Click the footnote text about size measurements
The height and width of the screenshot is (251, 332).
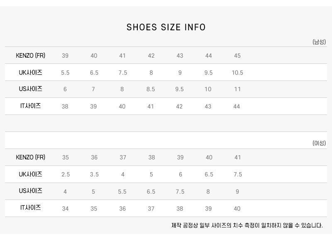pyautogui.click(x=247, y=225)
